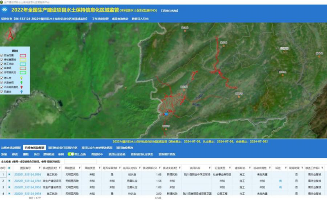Uncheck the 防治范围 legend checkbox
327x200 pixels.
pyautogui.click(x=2, y=55)
